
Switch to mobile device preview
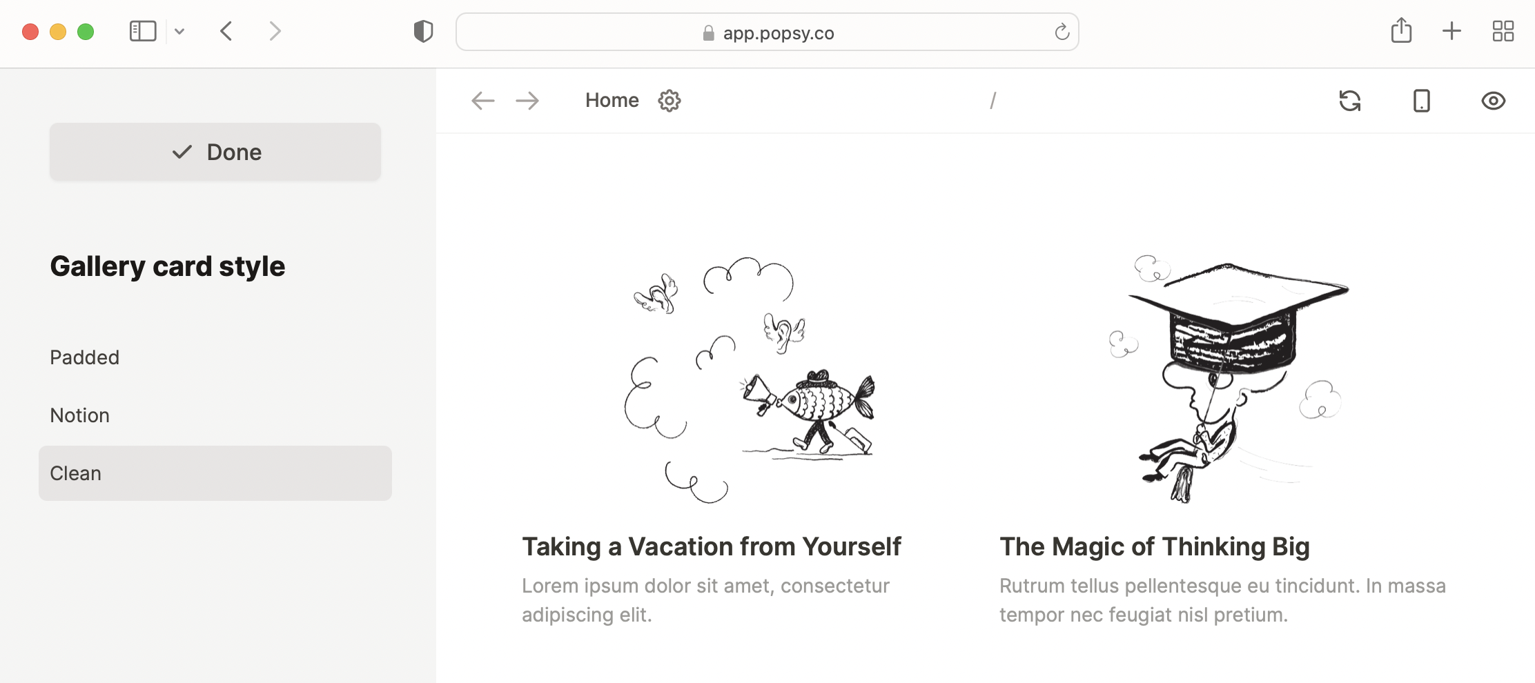point(1421,101)
